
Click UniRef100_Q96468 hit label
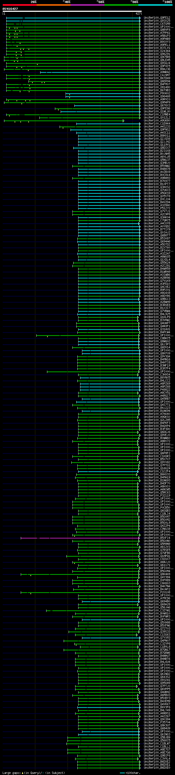click(157, 96)
